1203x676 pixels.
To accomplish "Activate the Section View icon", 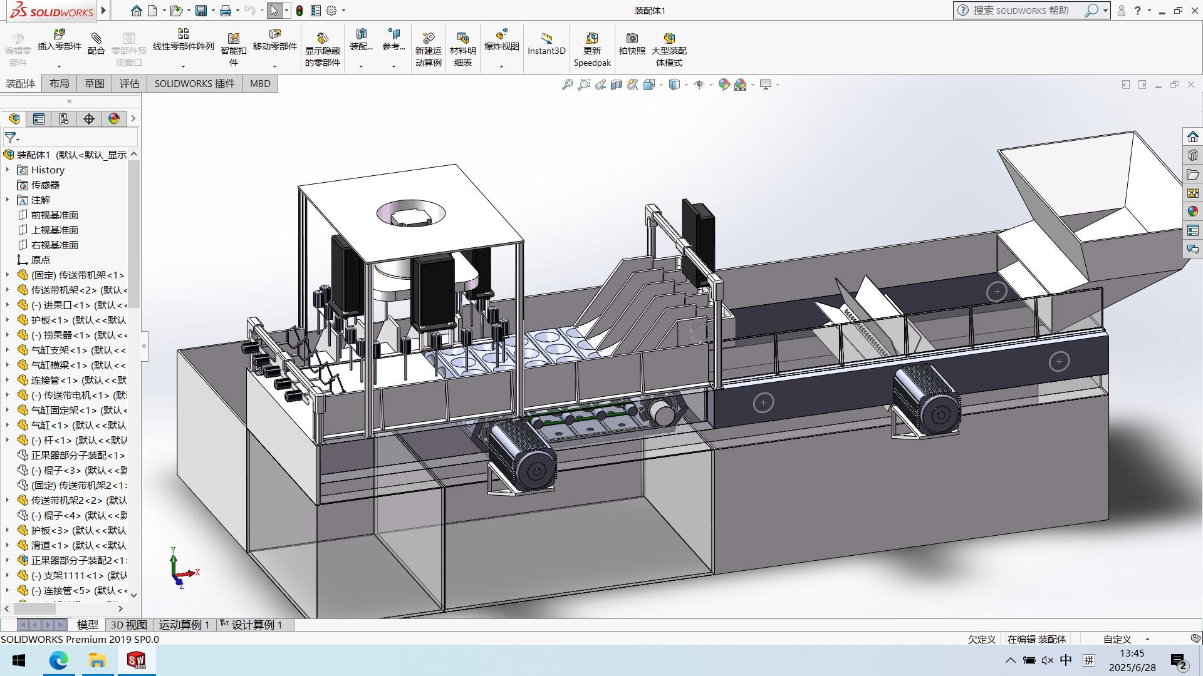I will point(617,84).
